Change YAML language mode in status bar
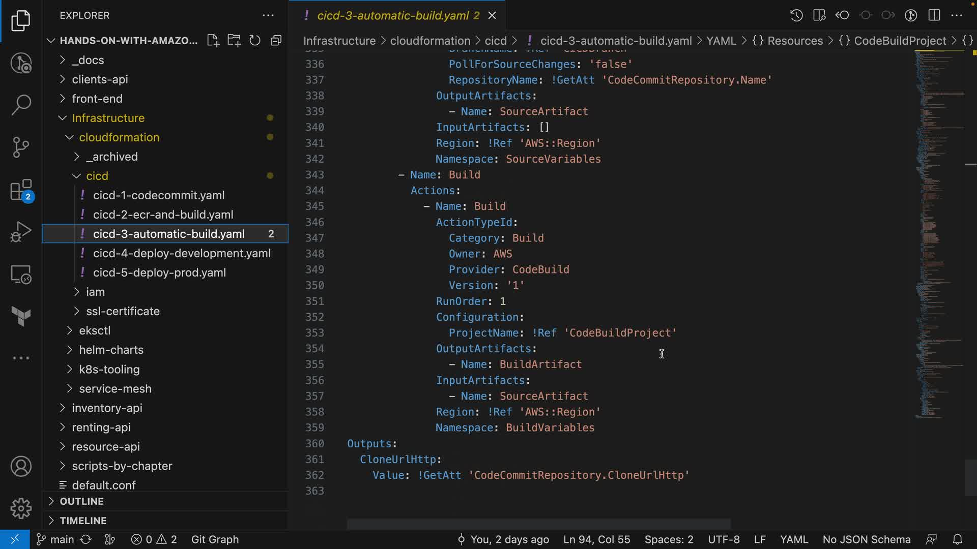This screenshot has width=977, height=549. click(794, 539)
